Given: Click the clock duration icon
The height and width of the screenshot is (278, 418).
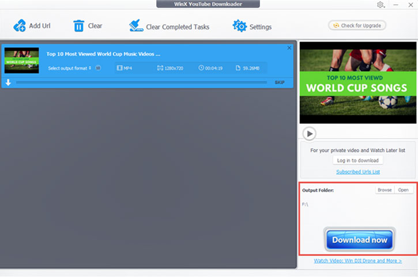Looking at the screenshot, I should [x=201, y=68].
